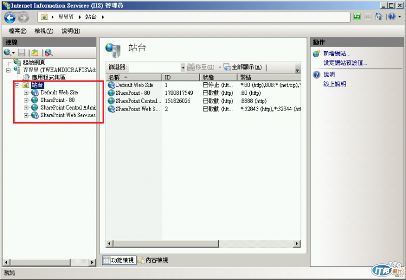406x280 pixels.
Task: Click the Save Connections disk icon
Action: 22,53
